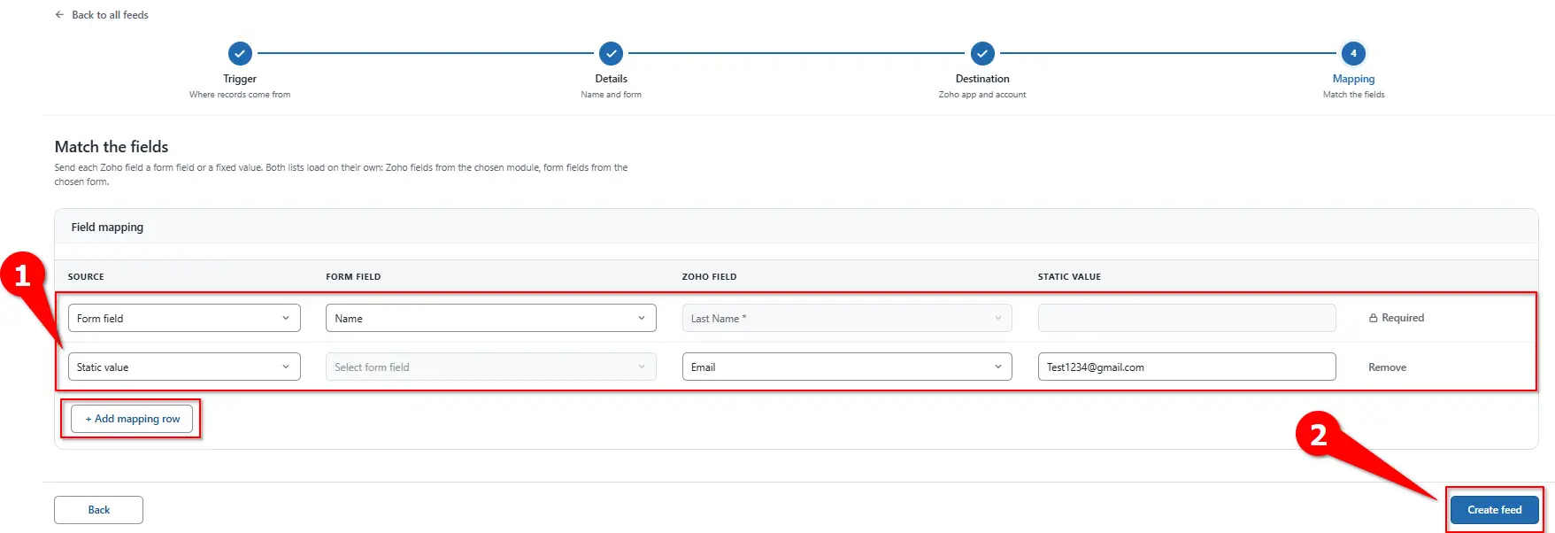Open the disabled Select form field dropdown
Image resolution: width=1555 pixels, height=533 pixels.
pyautogui.click(x=491, y=367)
